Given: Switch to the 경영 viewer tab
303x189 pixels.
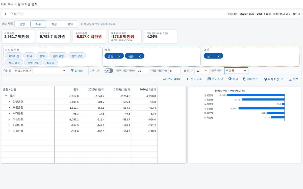Looking at the screenshot, I should [22, 24].
